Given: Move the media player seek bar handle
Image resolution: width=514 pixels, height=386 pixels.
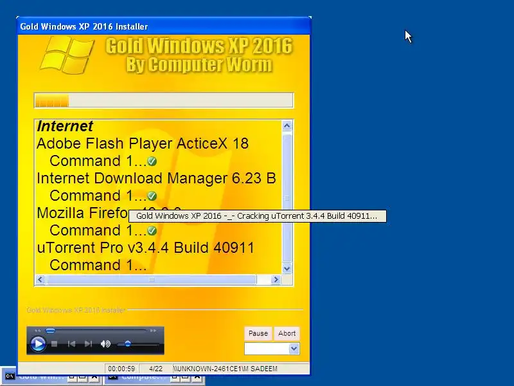Looking at the screenshot, I should 50,331.
